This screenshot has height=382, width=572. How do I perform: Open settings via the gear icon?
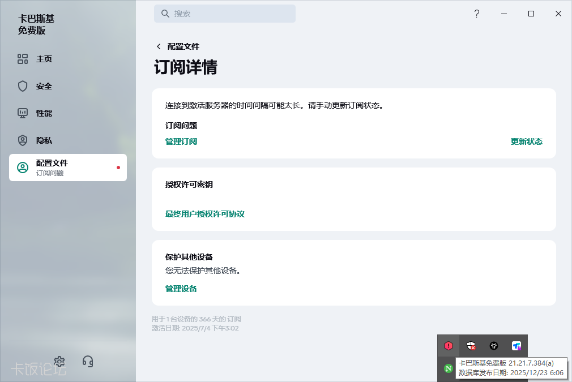point(59,361)
